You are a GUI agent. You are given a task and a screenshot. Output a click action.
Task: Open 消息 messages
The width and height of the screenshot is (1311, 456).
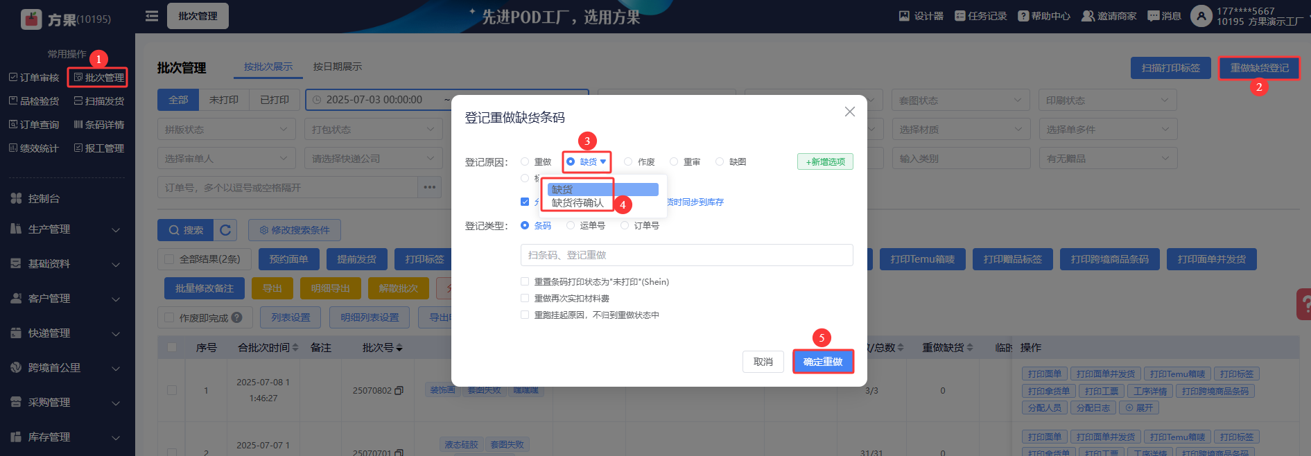coord(1165,16)
